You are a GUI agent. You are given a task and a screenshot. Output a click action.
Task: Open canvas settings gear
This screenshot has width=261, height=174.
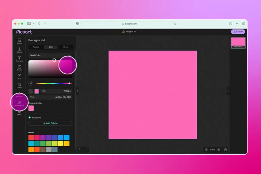pos(226,150)
